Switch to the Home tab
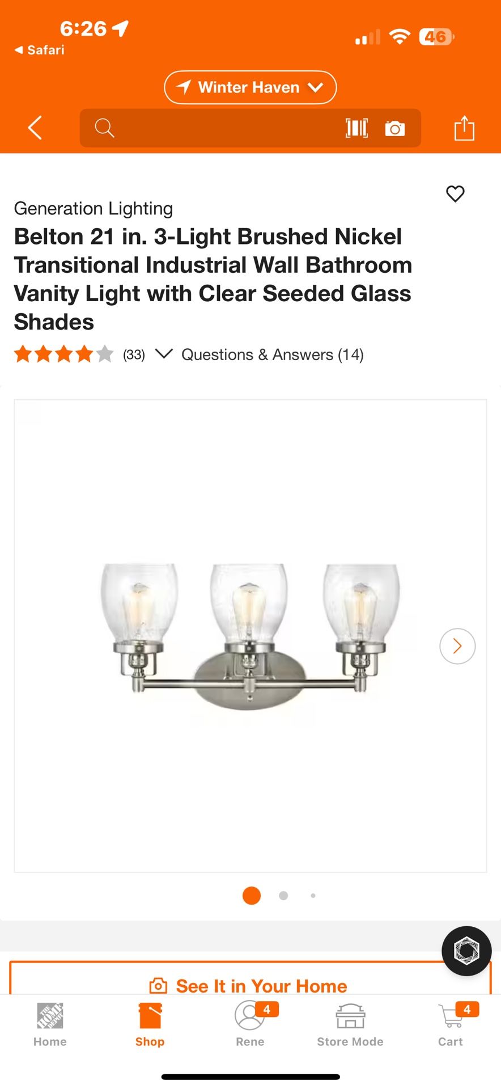501x1089 pixels. click(x=50, y=1025)
